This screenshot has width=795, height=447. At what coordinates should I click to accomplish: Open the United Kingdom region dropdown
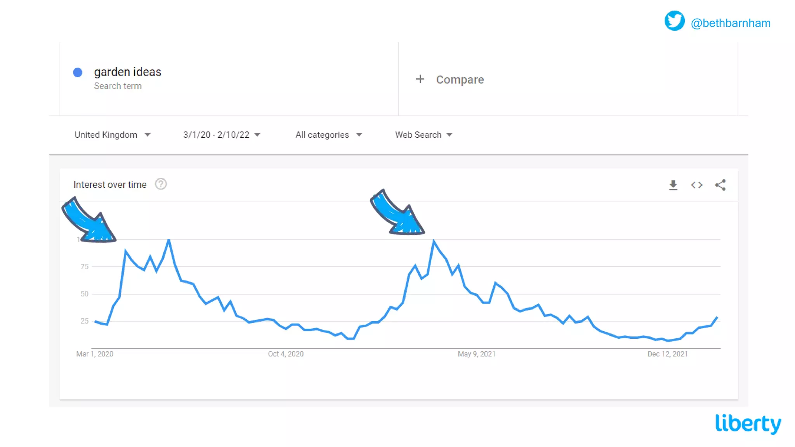112,135
